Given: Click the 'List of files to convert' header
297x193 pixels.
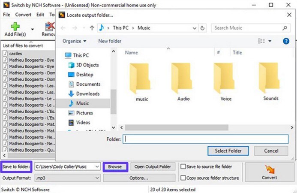Looking at the screenshot, I should [23, 46].
